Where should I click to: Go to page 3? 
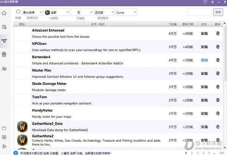click(197, 153)
